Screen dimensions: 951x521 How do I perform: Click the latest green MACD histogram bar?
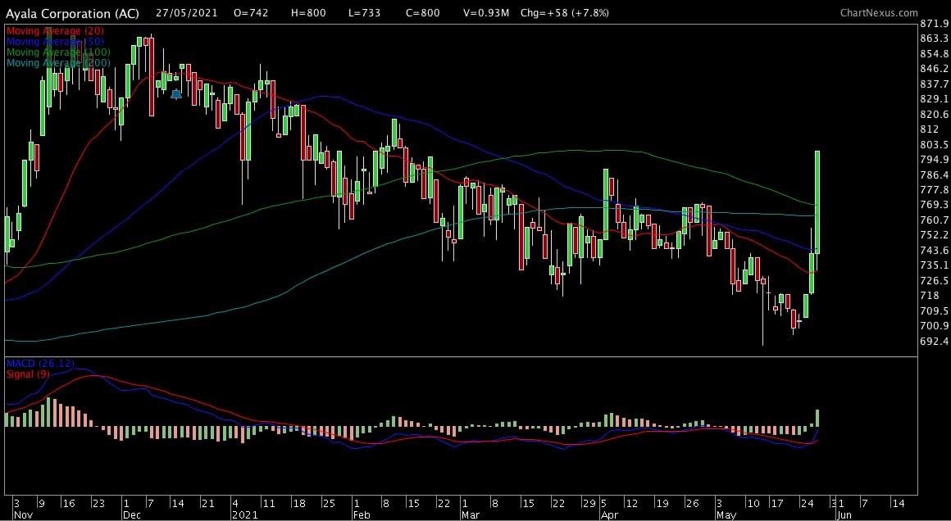817,419
